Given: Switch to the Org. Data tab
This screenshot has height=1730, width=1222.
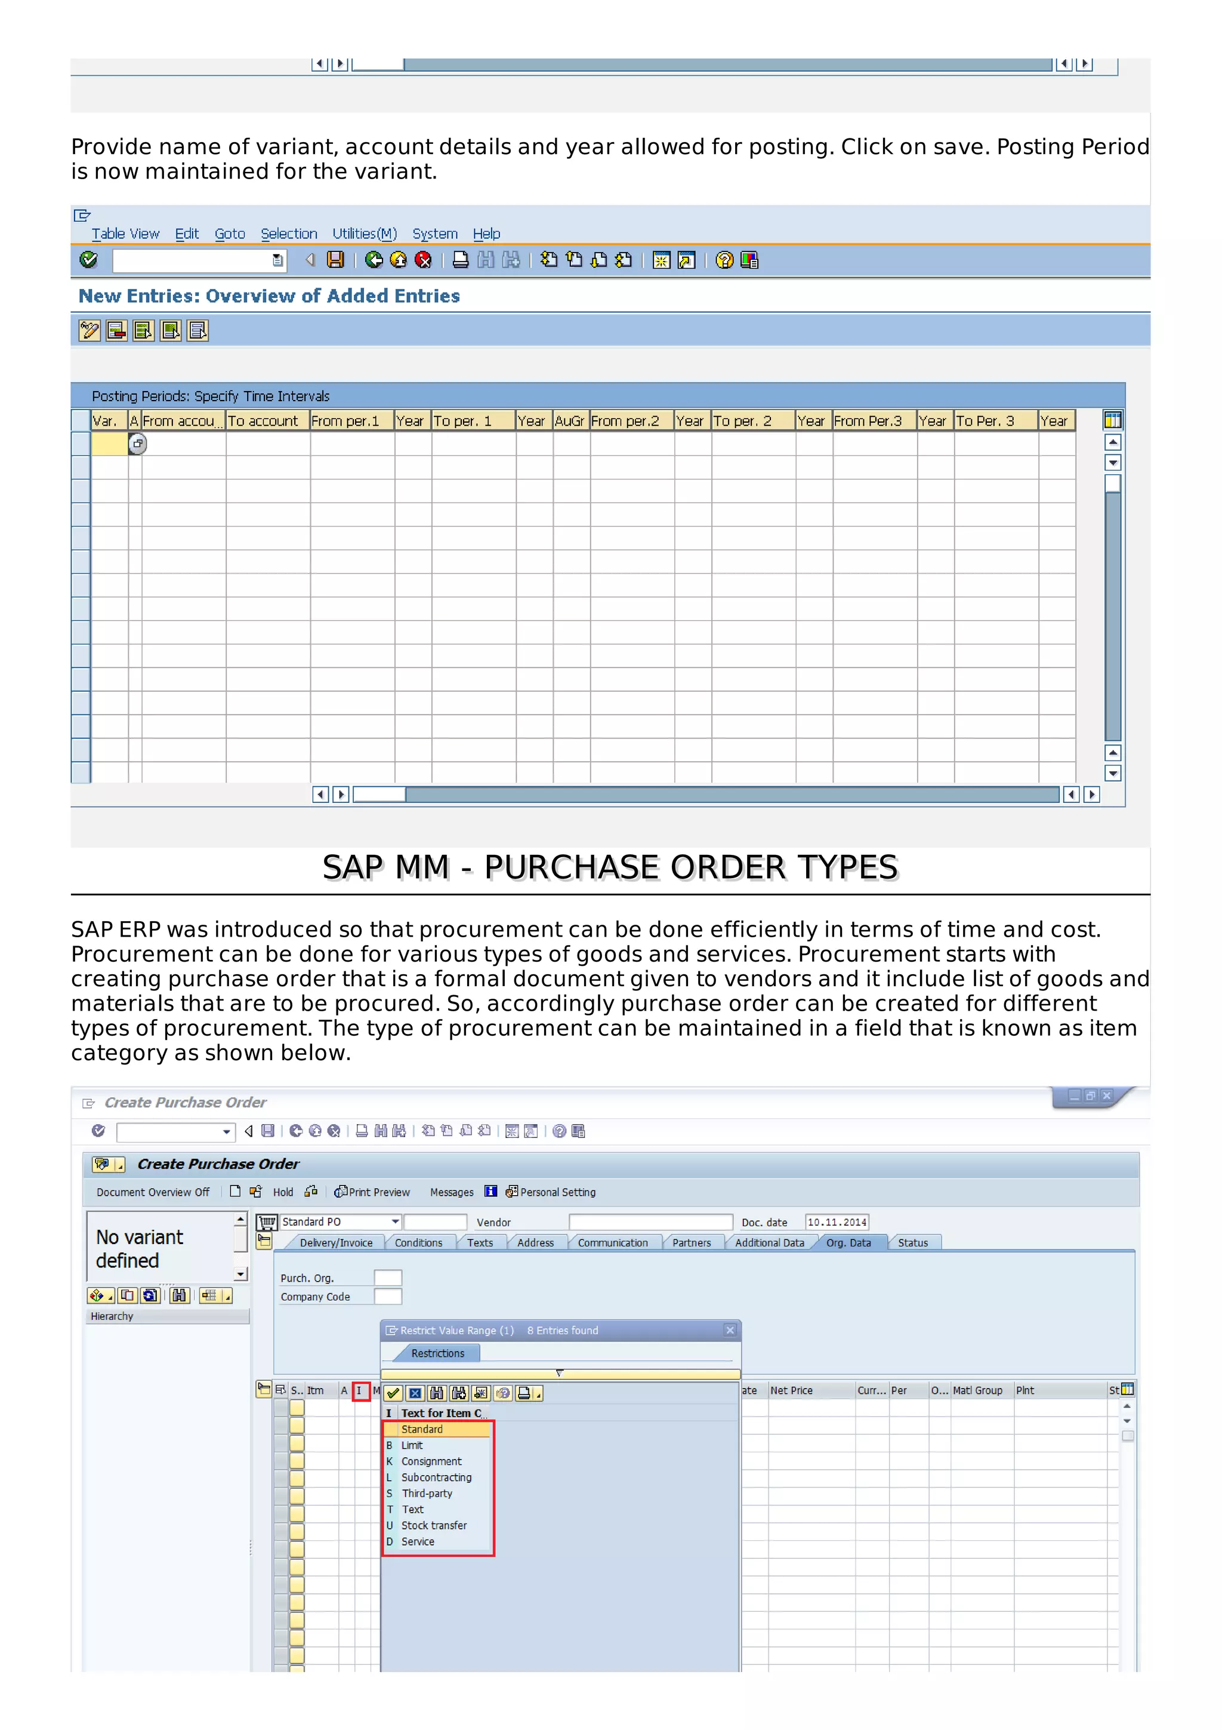Looking at the screenshot, I should point(848,1242).
